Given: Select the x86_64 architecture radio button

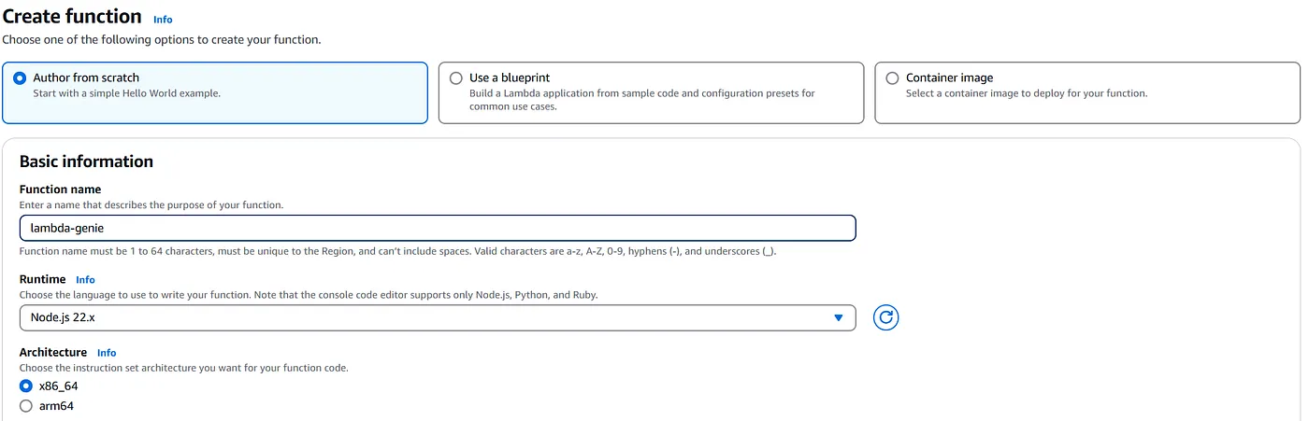Looking at the screenshot, I should point(26,386).
